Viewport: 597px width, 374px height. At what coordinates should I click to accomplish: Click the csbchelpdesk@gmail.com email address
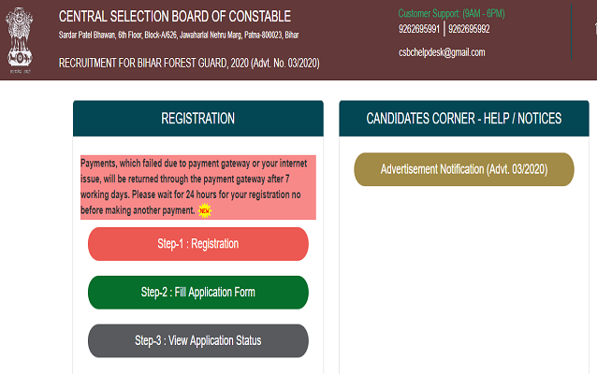(x=442, y=52)
